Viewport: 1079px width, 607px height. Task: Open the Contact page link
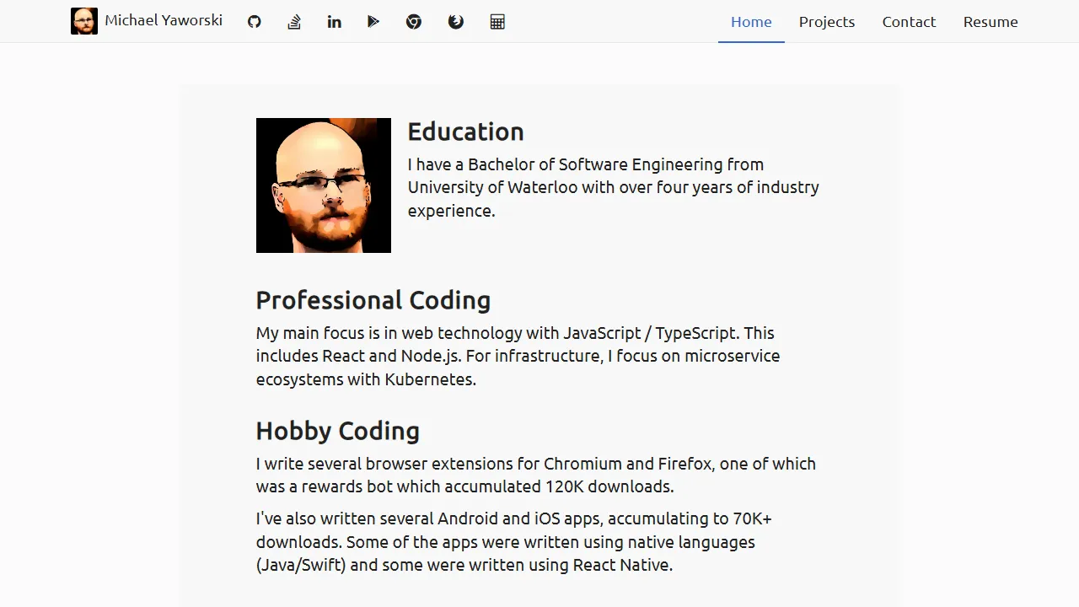[x=909, y=22]
